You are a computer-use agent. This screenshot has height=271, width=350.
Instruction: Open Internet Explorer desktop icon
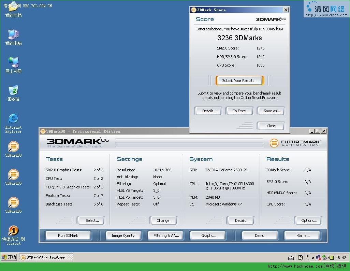(x=13, y=123)
